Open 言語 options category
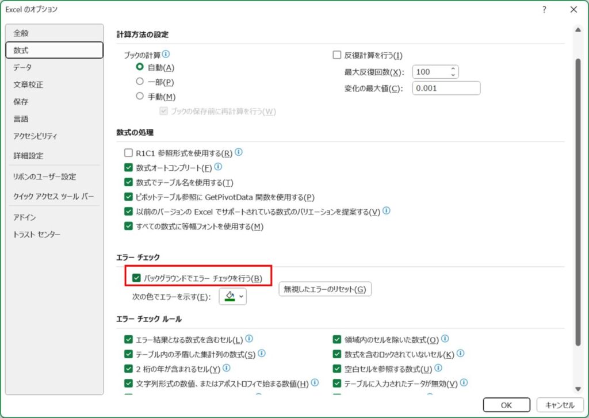Screen dimensions: 589x418 click(55, 119)
